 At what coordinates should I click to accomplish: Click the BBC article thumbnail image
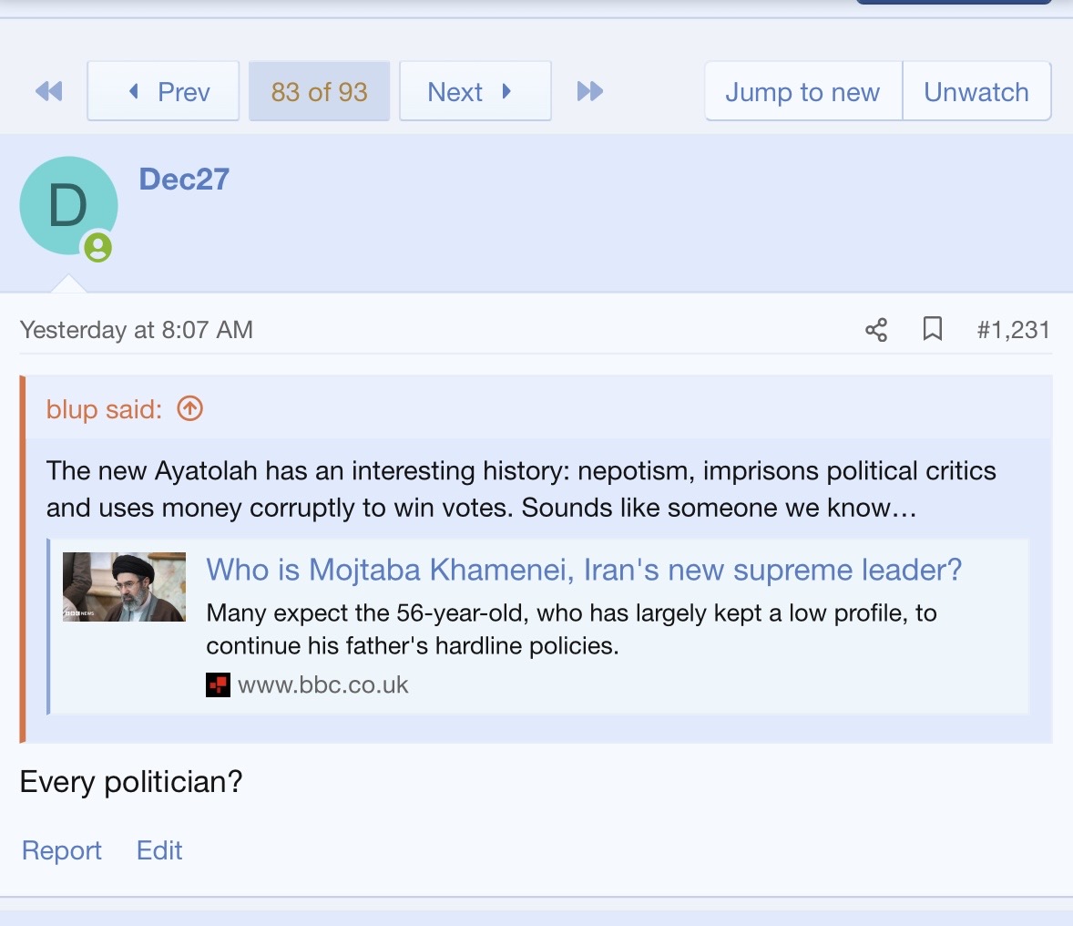coord(124,587)
